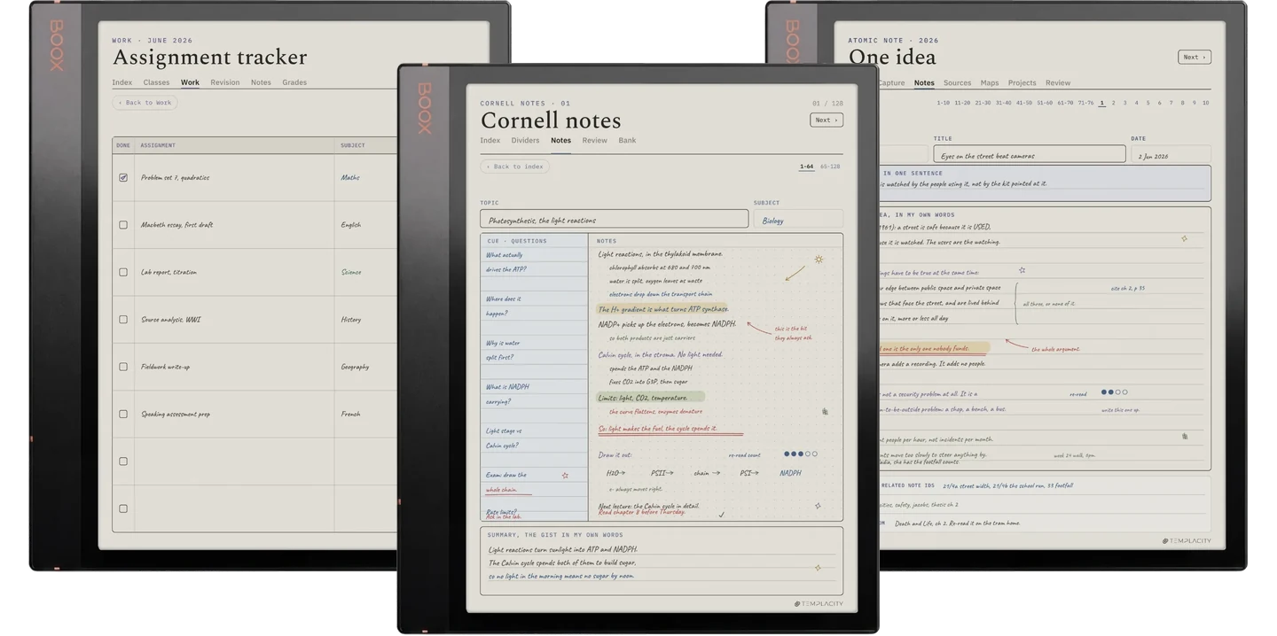Click Next button on Cornell notes page
This screenshot has height=636, width=1277.
826,120
